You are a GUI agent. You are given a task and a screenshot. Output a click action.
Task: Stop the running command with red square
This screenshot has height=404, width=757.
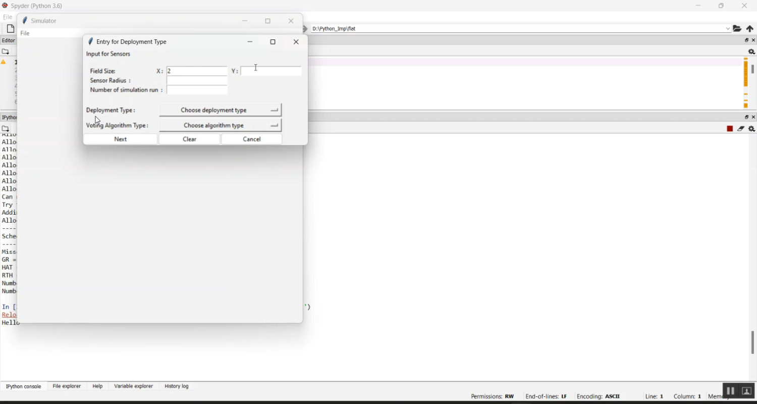pyautogui.click(x=730, y=129)
